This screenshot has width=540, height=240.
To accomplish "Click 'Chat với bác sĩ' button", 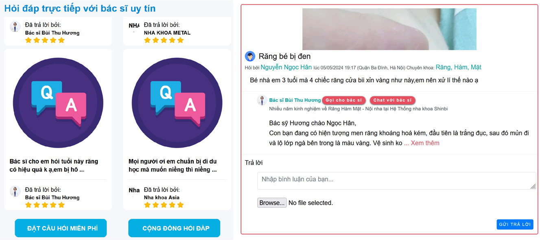I will pos(392,100).
